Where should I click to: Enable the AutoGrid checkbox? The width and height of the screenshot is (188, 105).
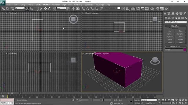(169, 28)
